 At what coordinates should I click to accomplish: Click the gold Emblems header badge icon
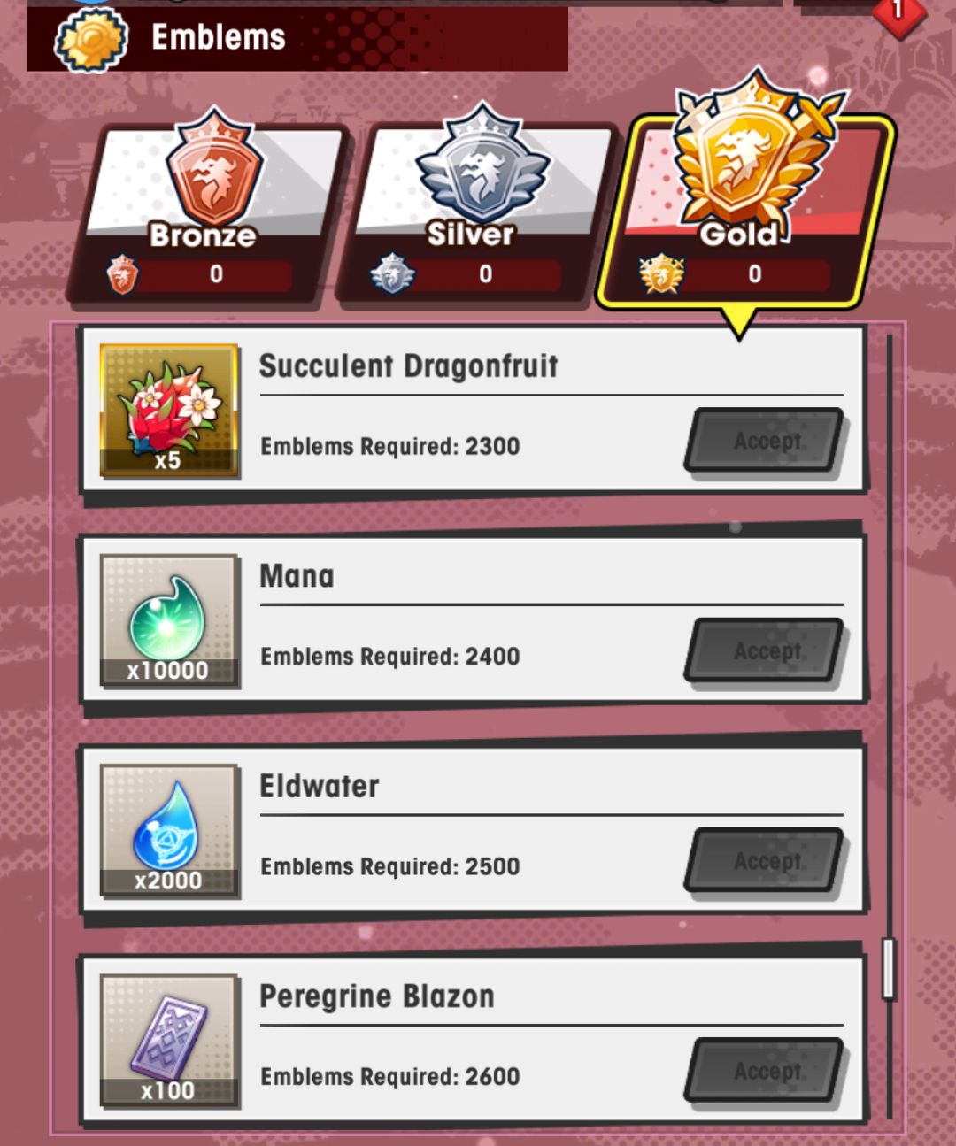coord(92,39)
